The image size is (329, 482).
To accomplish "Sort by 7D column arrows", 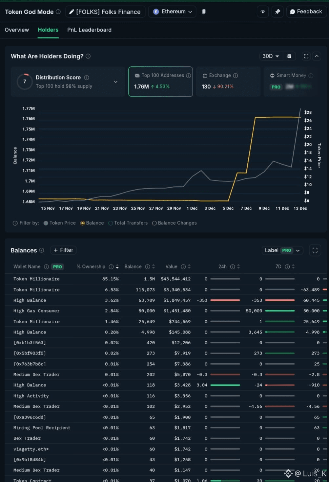I will (293, 267).
